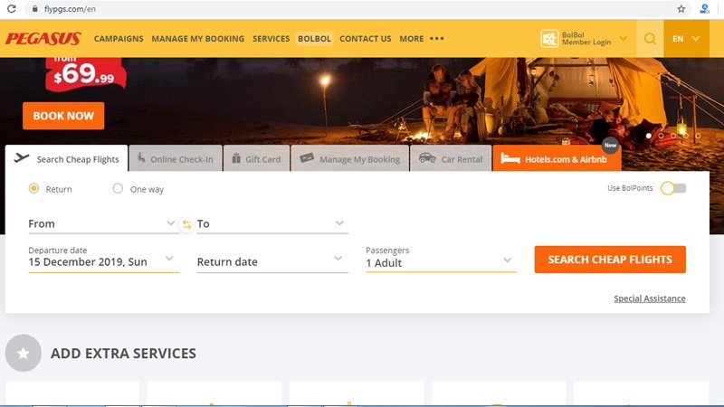Open the Passengers dropdown
Screen dimensions: 724x407
click(440, 262)
